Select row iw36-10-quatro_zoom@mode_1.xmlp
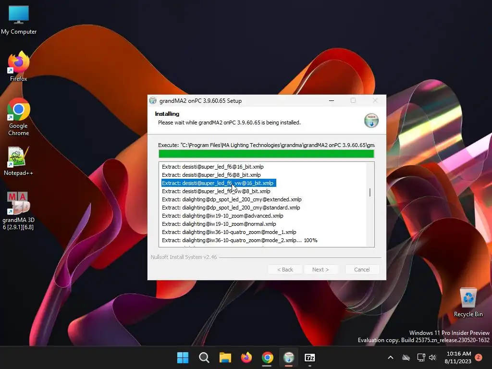 [229, 232]
